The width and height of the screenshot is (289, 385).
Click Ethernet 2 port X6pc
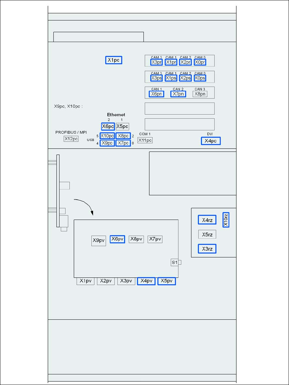(x=108, y=126)
